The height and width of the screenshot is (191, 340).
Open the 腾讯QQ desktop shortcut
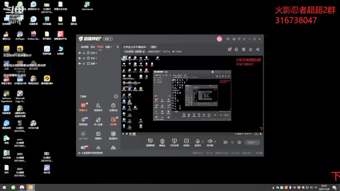[x=6, y=36]
